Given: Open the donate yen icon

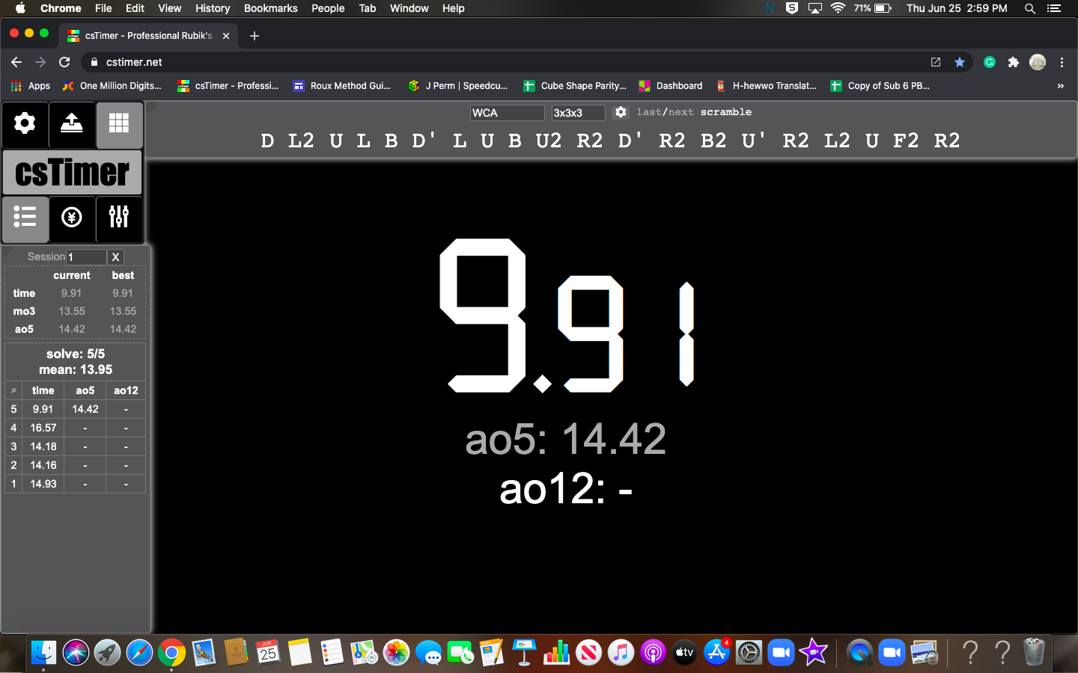Looking at the screenshot, I should (72, 218).
